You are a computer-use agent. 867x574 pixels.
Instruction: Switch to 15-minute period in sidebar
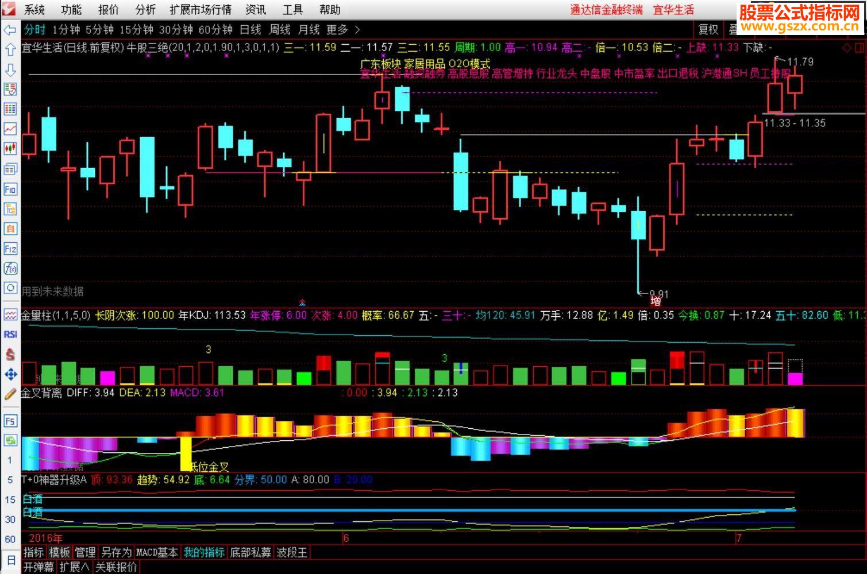point(10,499)
